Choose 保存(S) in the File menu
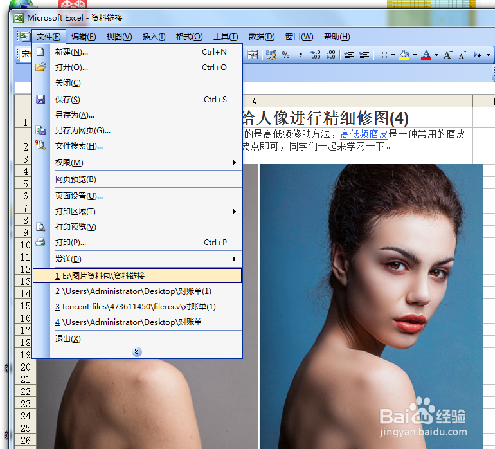 click(x=138, y=100)
